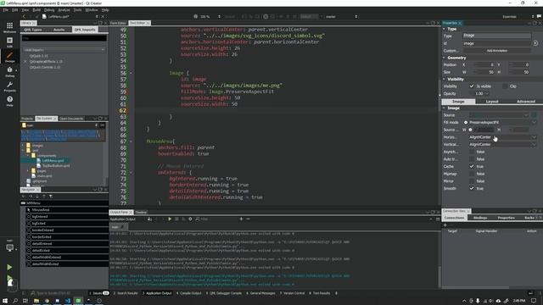Image resolution: width=543 pixels, height=305 pixels.
Task: Open Projects mode with wrench icon
Action: coord(9,86)
